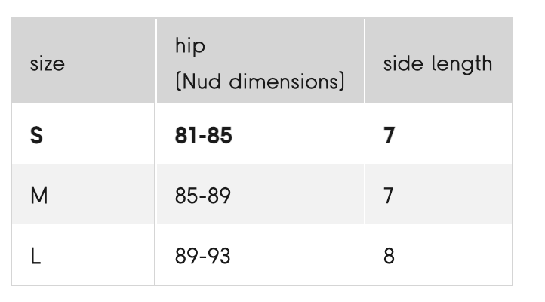Click the "size" column header
The width and height of the screenshot is (545, 302).
(47, 64)
